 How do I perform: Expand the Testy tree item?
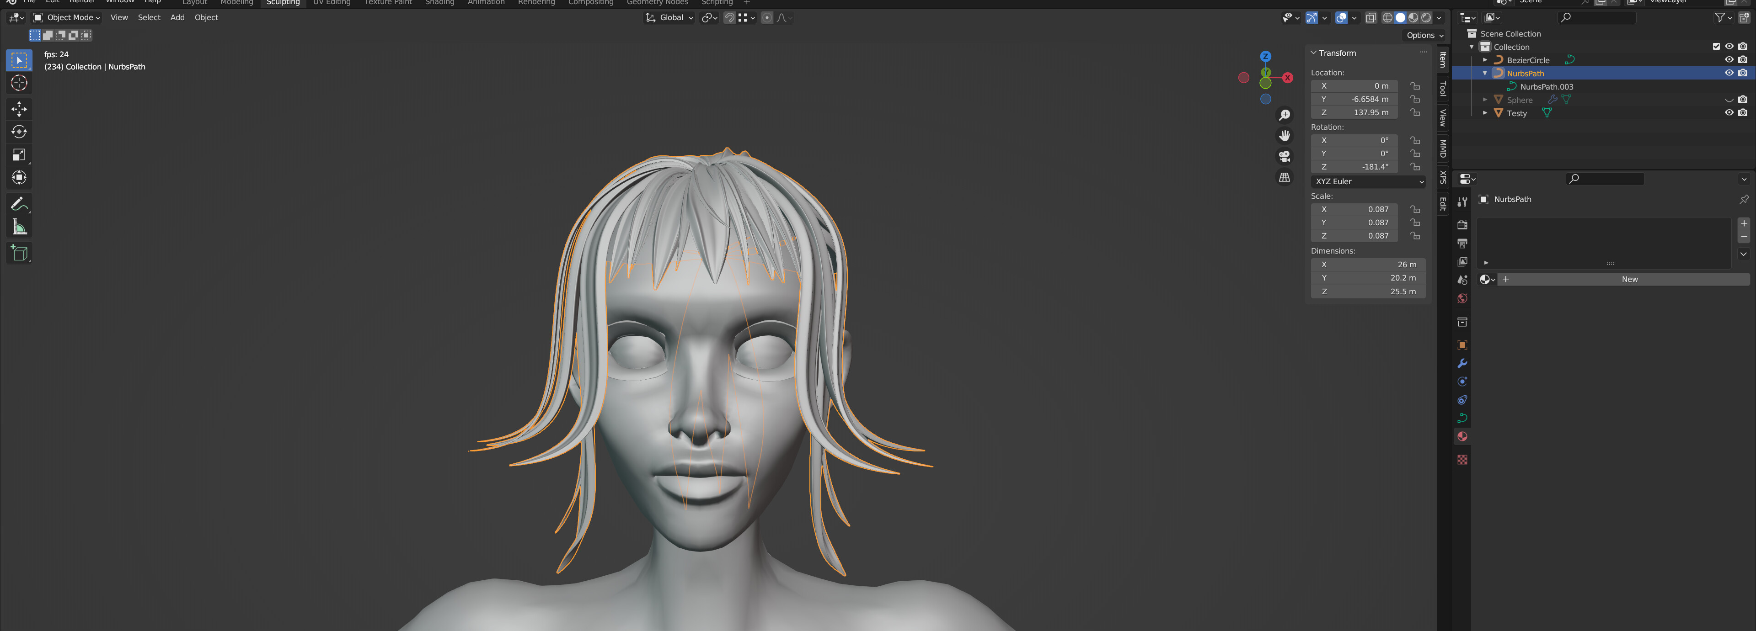pyautogui.click(x=1485, y=113)
